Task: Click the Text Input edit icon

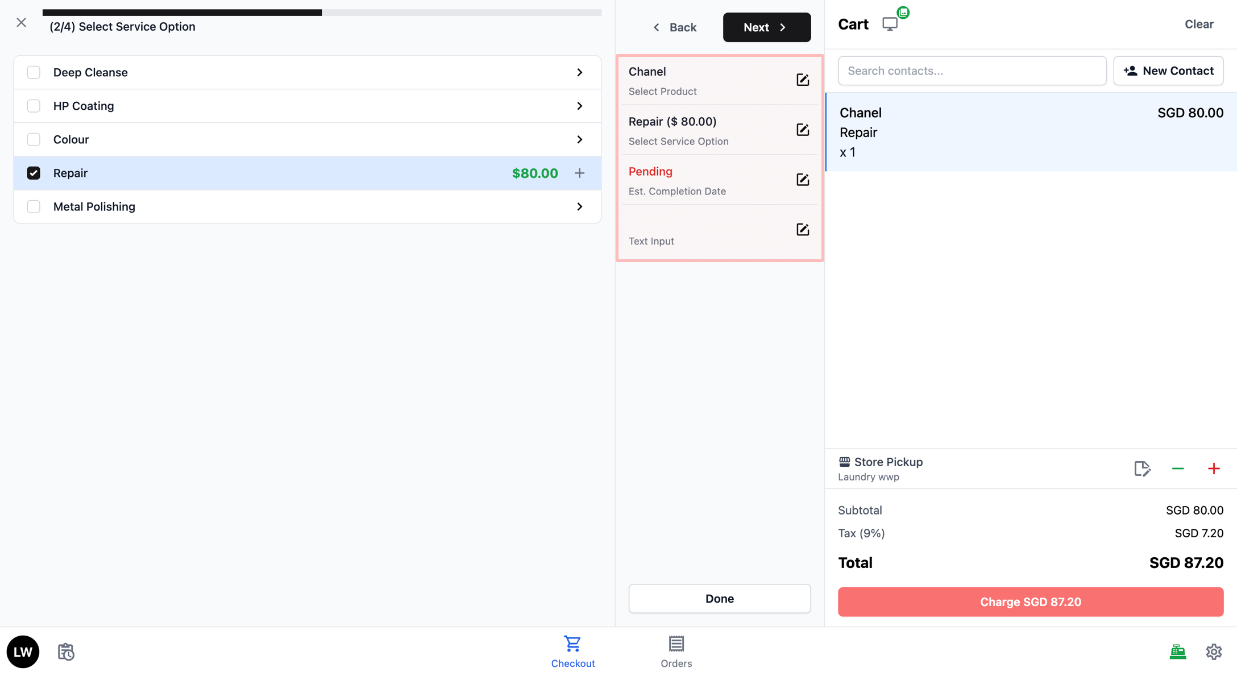Action: coord(802,230)
